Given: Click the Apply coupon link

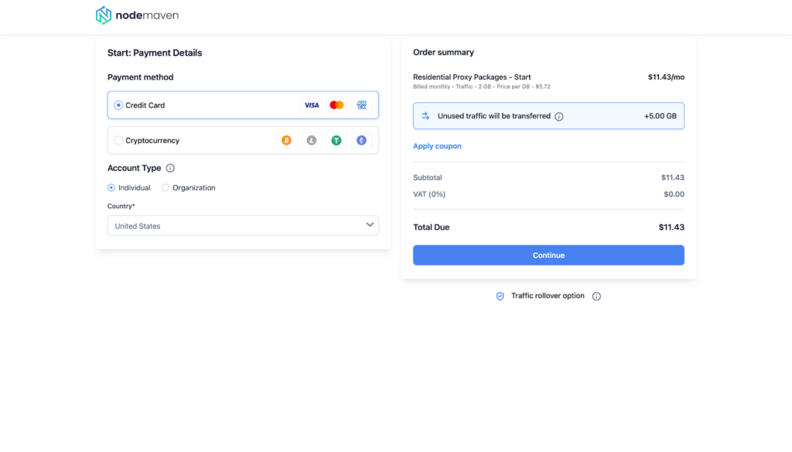Looking at the screenshot, I should coord(438,146).
